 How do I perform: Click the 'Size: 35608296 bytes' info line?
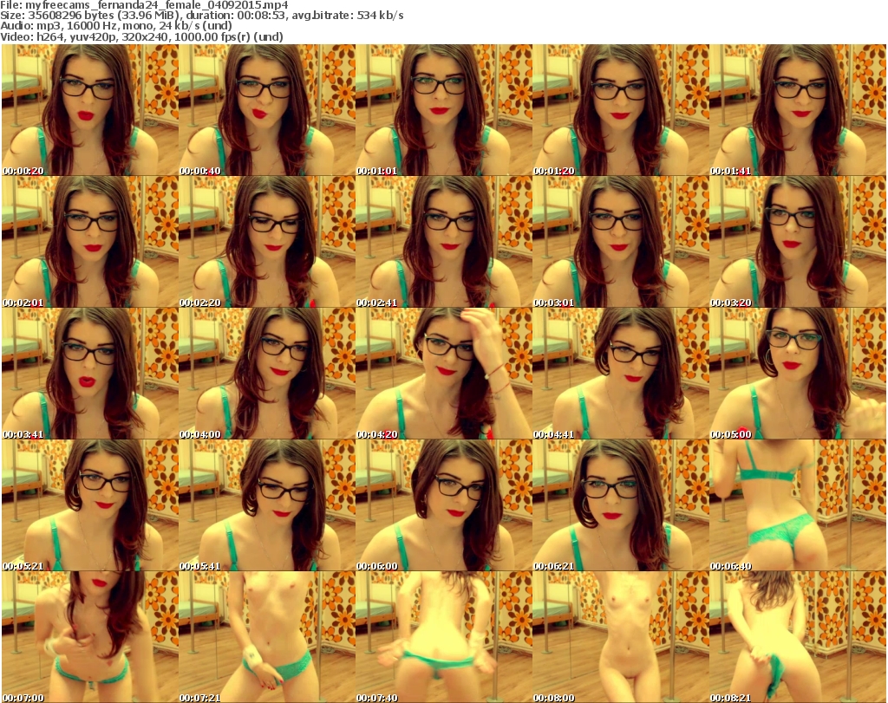point(201,16)
